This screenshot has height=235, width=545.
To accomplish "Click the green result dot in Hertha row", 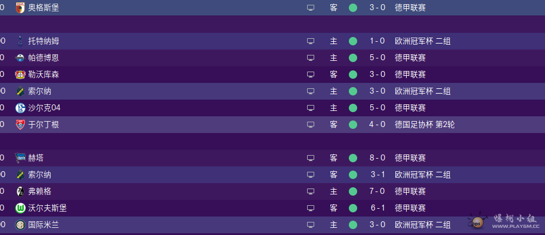I will click(x=353, y=158).
